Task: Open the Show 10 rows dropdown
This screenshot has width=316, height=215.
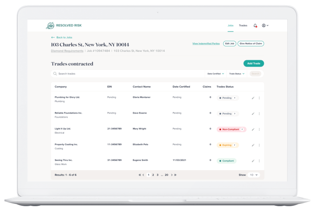Action: (254, 175)
